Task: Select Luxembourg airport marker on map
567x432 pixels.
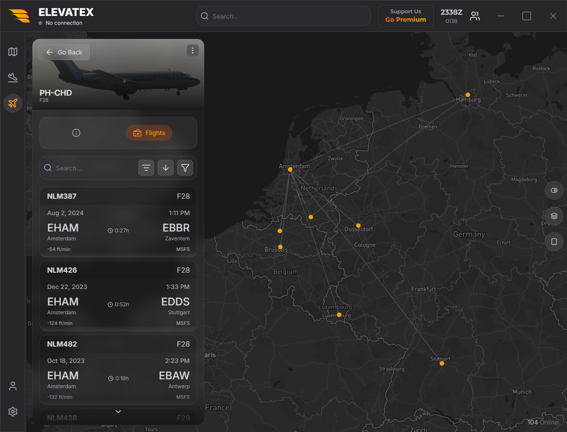Action: pyautogui.click(x=339, y=315)
